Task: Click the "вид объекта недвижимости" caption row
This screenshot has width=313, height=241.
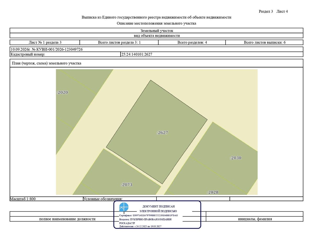Action: [x=156, y=36]
